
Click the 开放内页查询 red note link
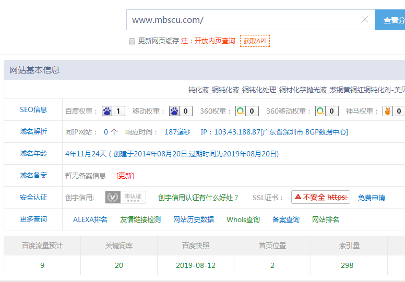[x=215, y=41]
